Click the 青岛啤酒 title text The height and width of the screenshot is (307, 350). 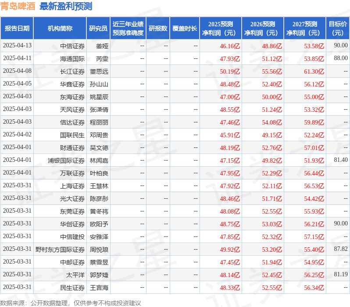(18, 6)
